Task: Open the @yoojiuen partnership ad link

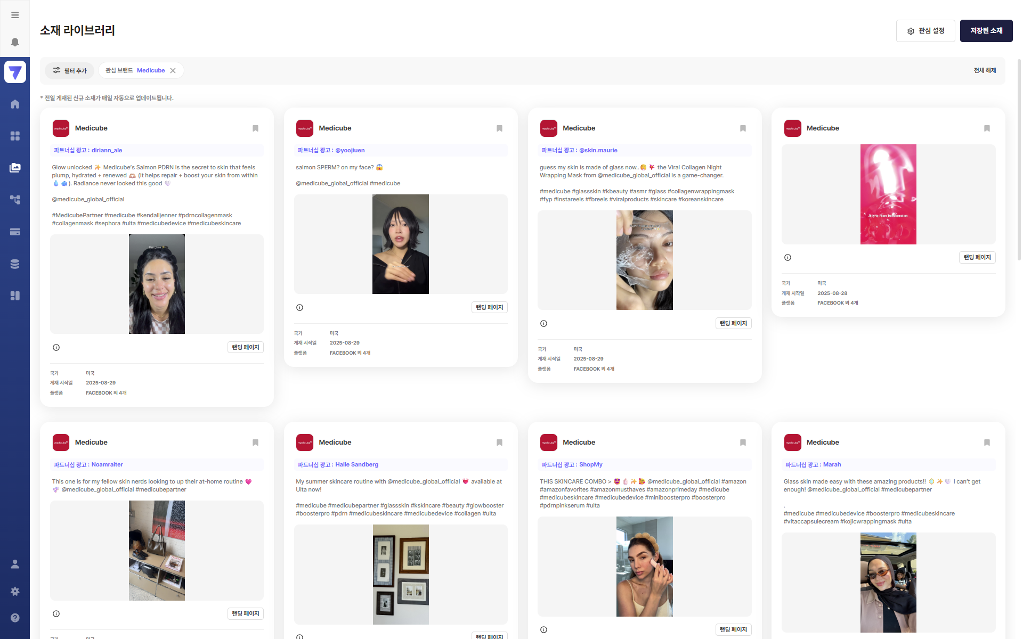Action: coord(350,150)
